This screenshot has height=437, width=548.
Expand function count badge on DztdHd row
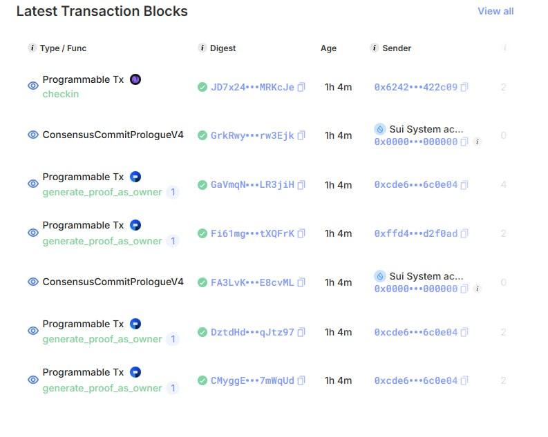pos(173,339)
